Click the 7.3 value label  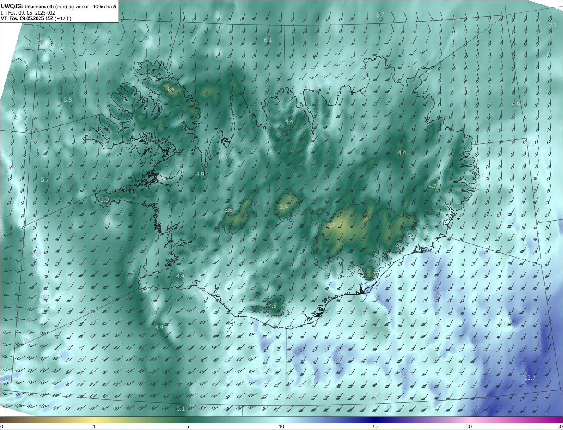coord(553,25)
